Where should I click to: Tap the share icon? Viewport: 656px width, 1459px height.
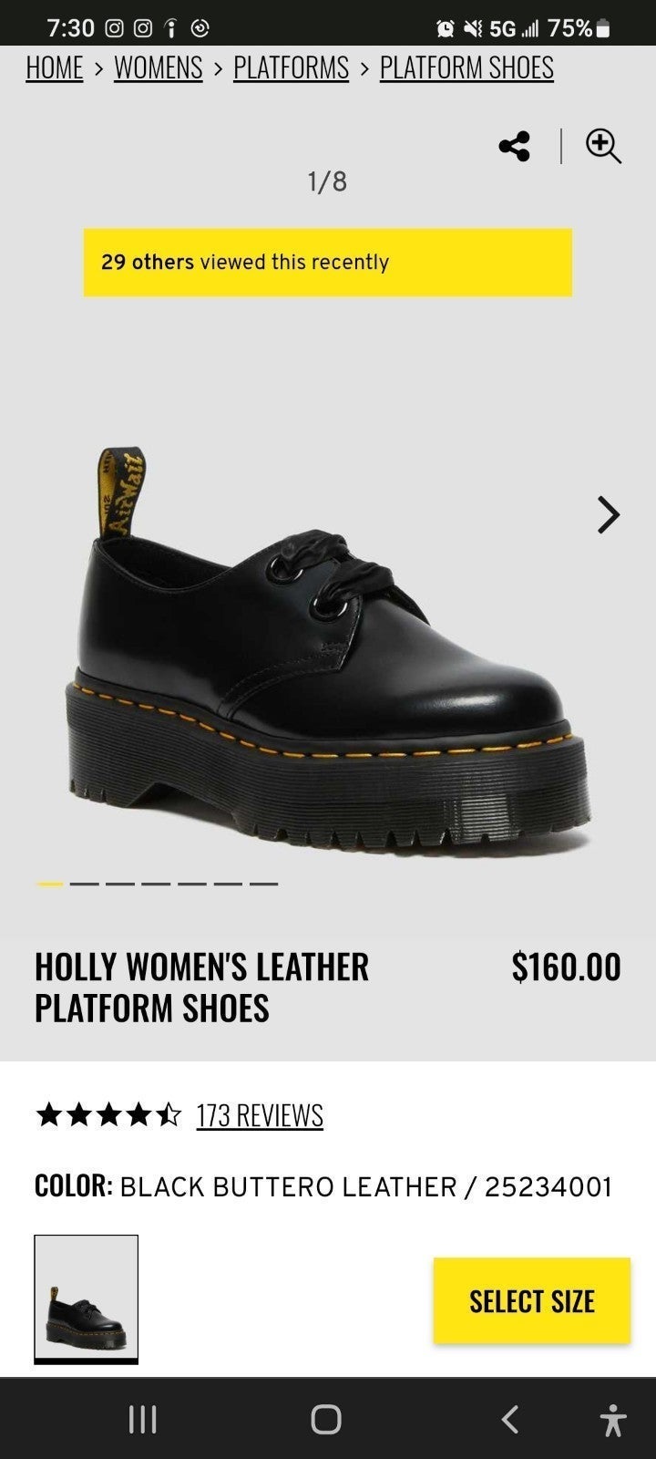pyautogui.click(x=515, y=146)
